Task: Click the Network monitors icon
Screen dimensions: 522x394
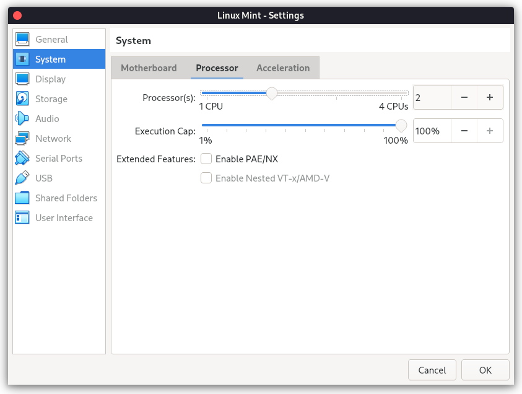Action: 22,139
